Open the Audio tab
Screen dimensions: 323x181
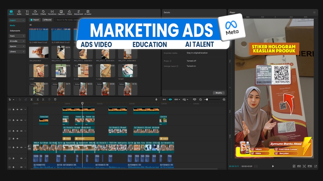[x=19, y=12]
